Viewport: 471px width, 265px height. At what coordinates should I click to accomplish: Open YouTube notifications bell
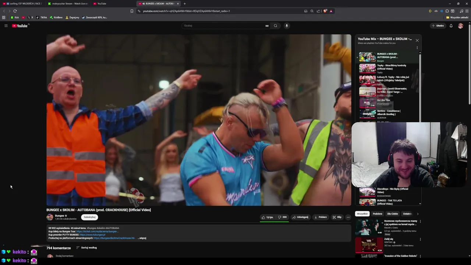point(451,26)
